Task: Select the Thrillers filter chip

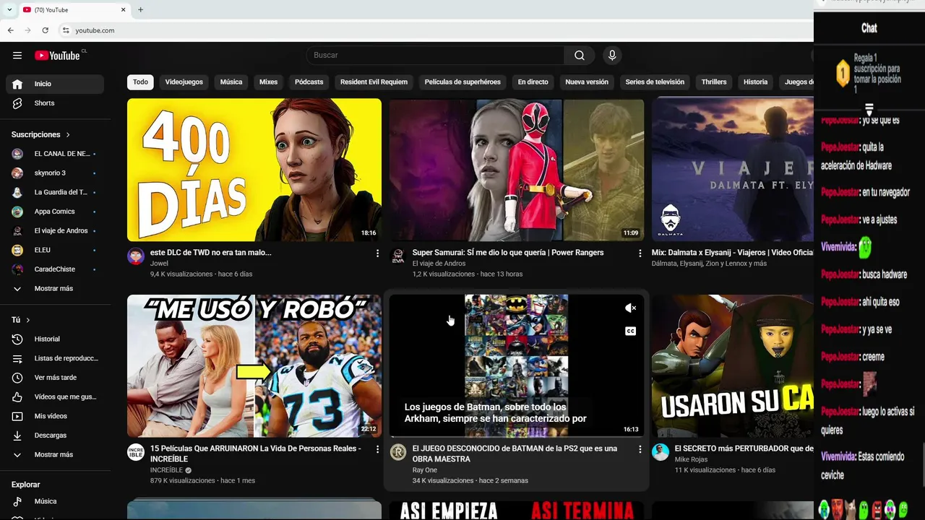Action: (x=714, y=82)
